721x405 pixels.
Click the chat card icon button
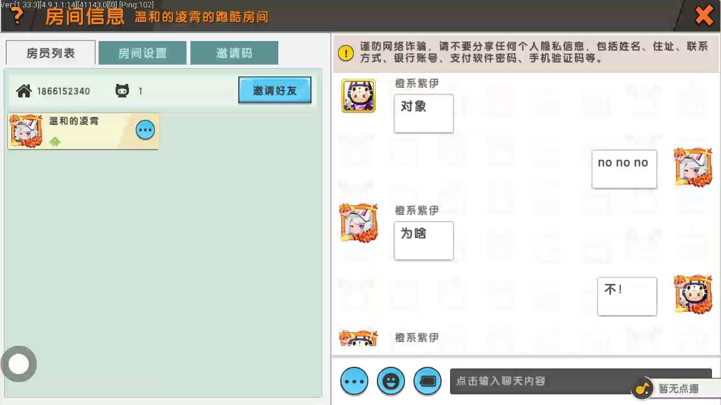point(428,381)
